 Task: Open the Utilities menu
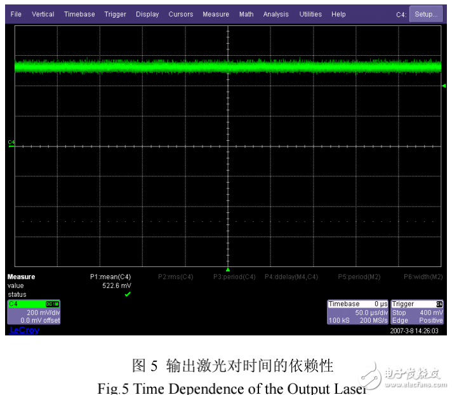(x=310, y=14)
